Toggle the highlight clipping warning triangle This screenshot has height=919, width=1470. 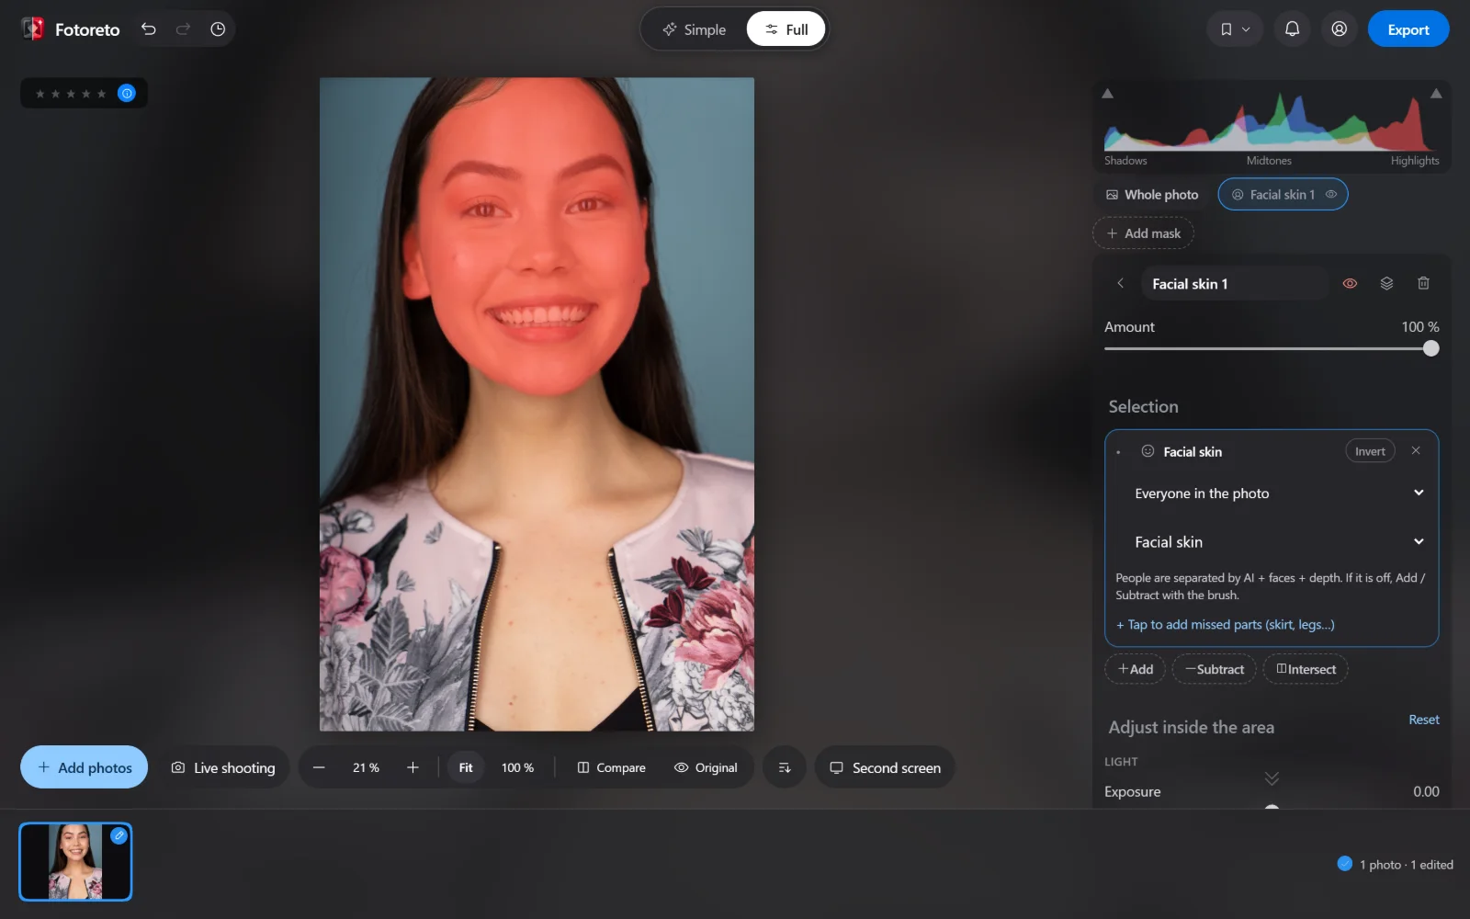pos(1436,94)
